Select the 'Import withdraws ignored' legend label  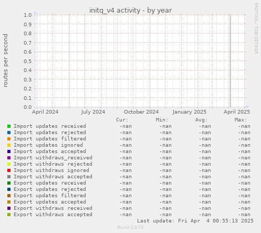coord(51,170)
